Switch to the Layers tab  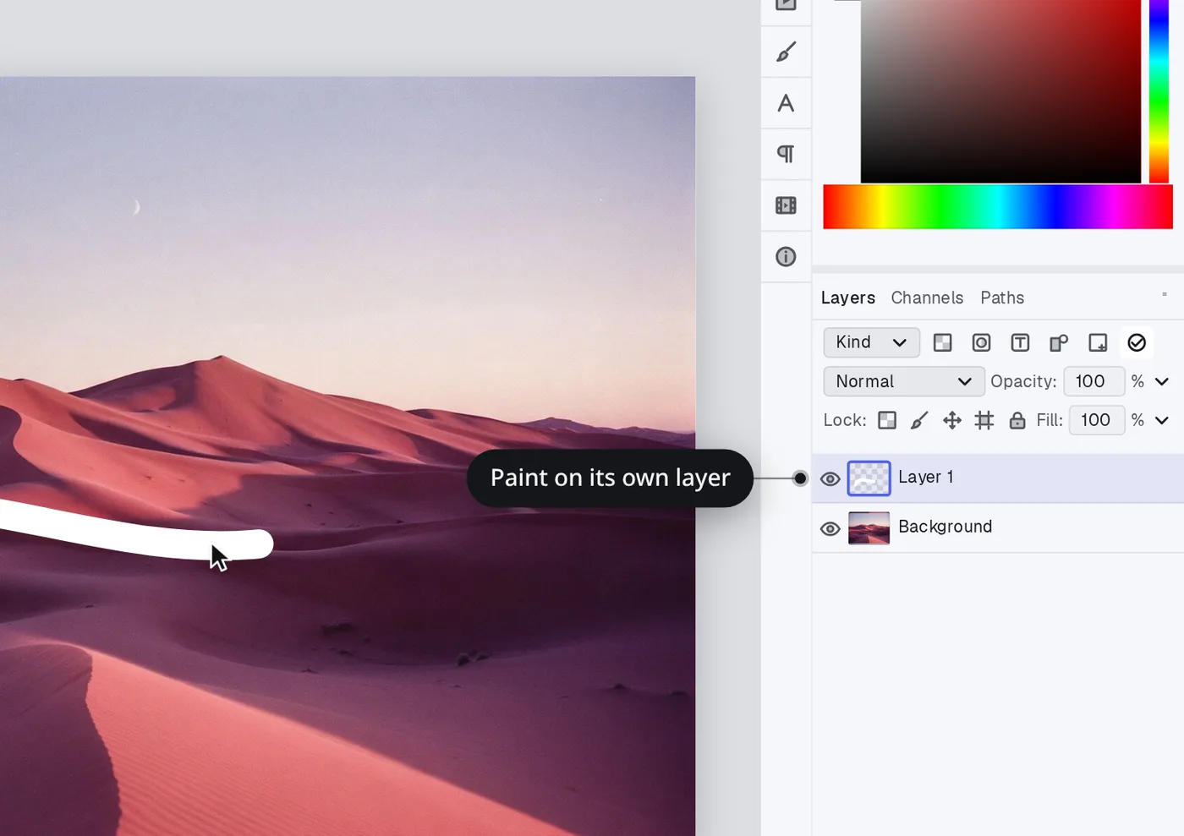(x=848, y=298)
